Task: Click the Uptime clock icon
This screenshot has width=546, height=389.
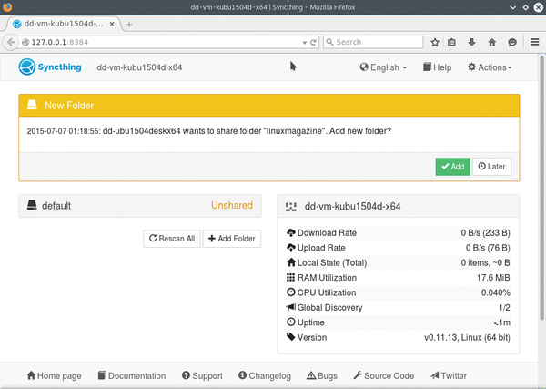Action: point(291,322)
